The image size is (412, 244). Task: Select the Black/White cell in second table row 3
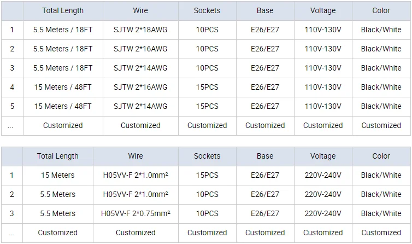coord(381,214)
